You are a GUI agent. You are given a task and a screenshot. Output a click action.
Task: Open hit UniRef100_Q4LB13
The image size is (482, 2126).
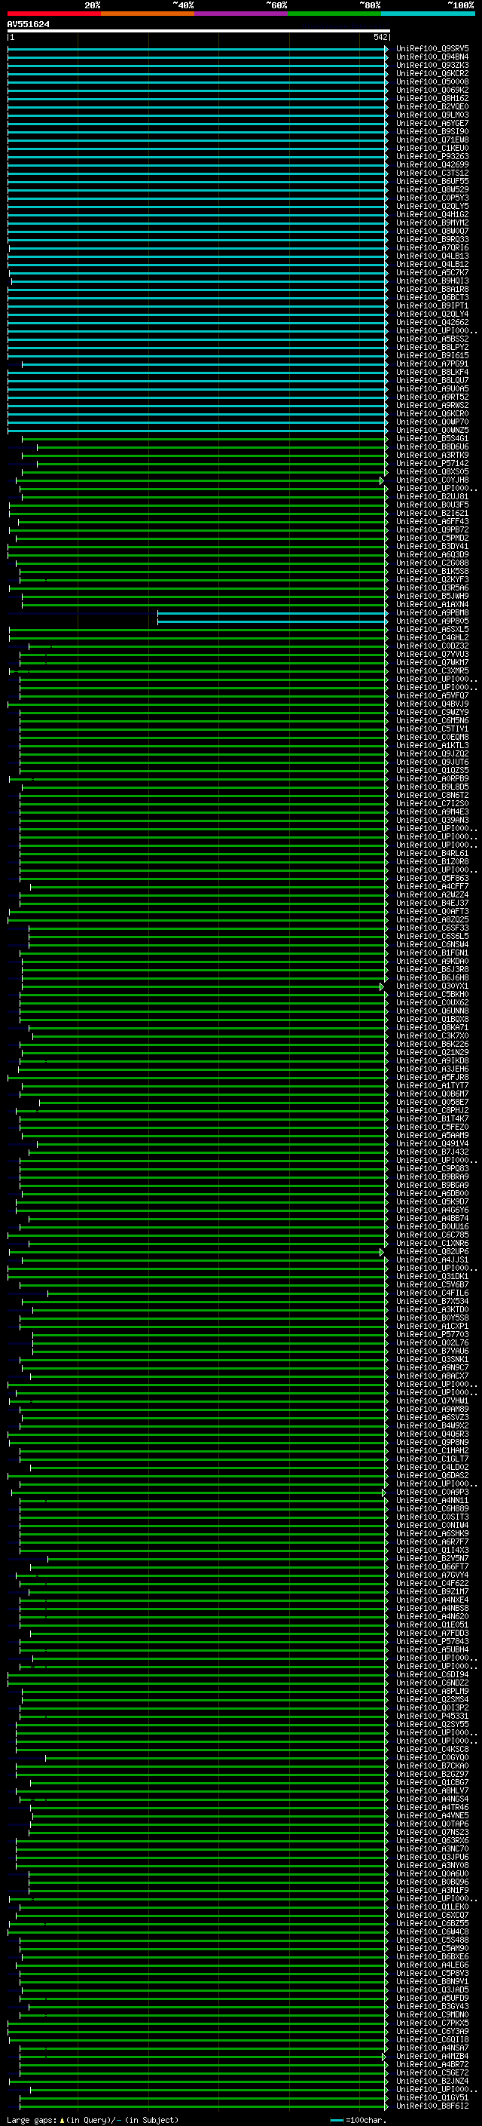coord(432,256)
